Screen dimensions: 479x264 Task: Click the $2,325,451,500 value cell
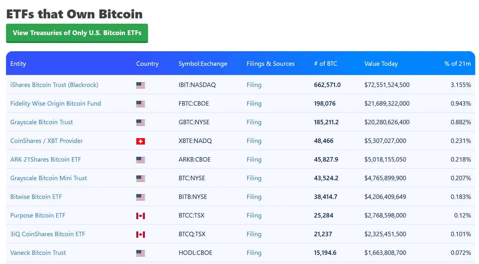coord(385,234)
